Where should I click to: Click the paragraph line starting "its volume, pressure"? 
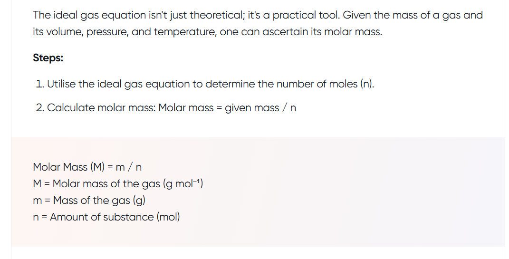click(x=207, y=34)
